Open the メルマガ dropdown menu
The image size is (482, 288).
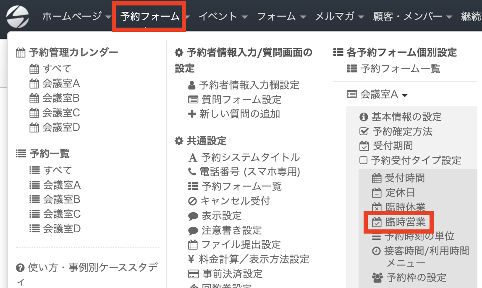(x=339, y=16)
